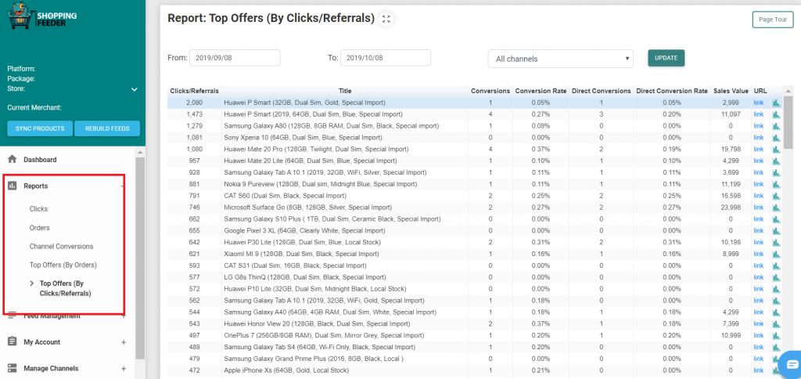The image size is (801, 379).
Task: Open chart icon for Huawei Mate 20 Lite row
Action: tap(777, 161)
